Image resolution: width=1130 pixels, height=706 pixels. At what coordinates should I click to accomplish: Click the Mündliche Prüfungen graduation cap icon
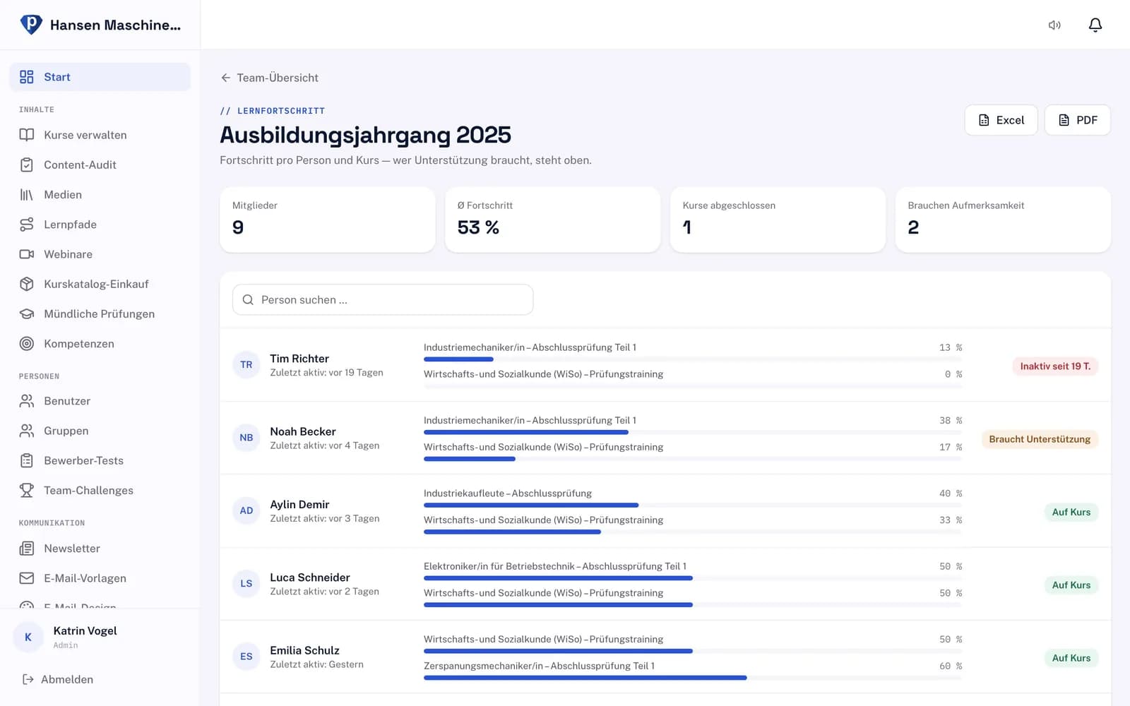(27, 314)
